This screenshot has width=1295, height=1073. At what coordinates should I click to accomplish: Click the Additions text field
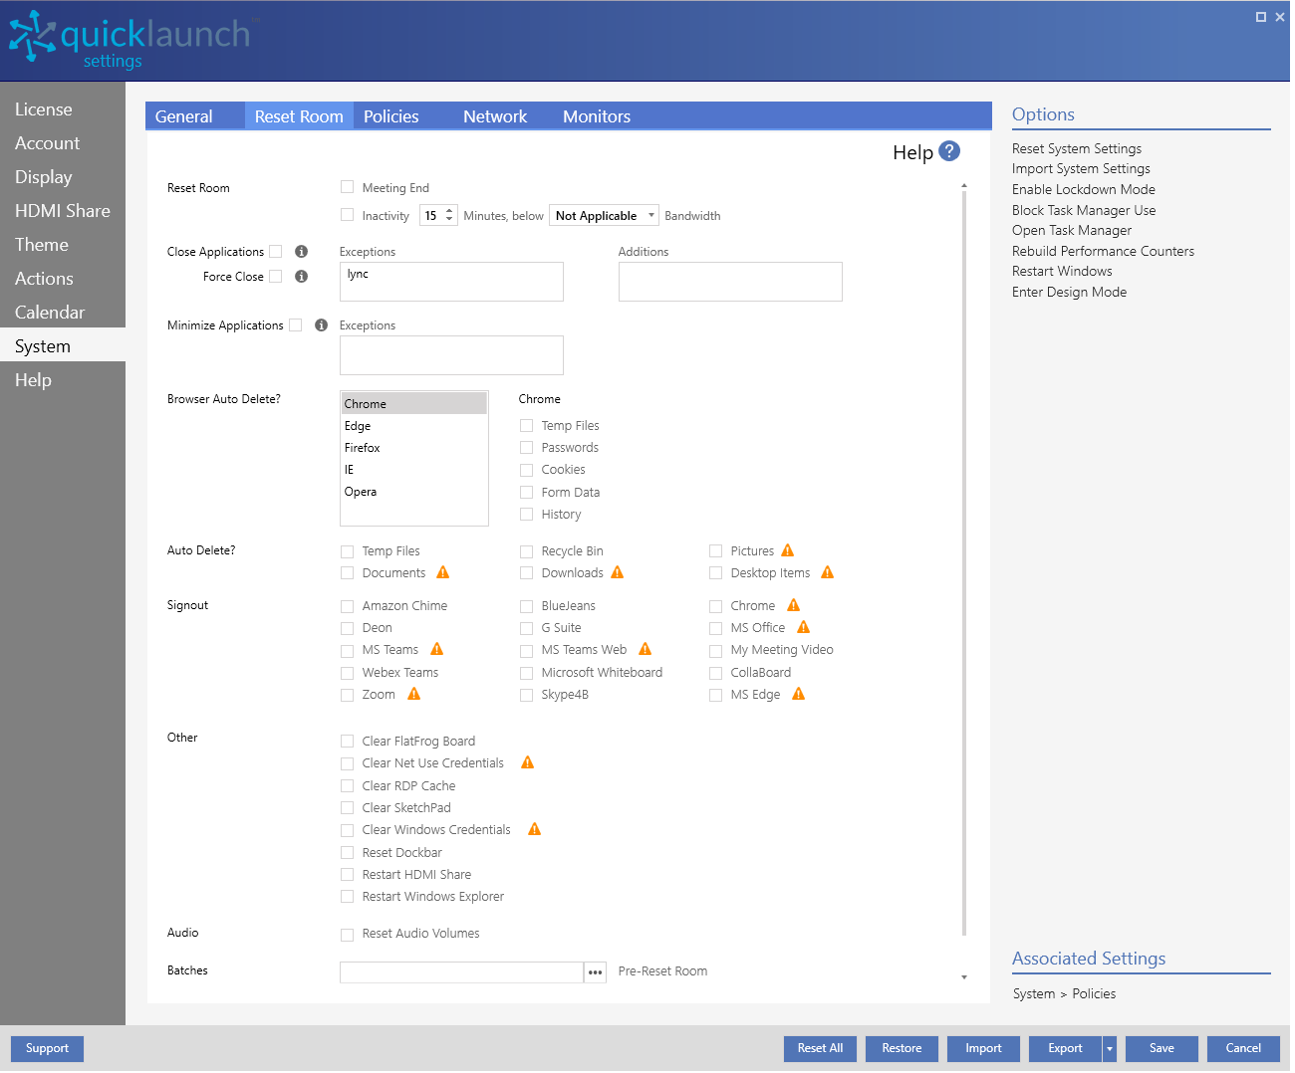click(730, 282)
